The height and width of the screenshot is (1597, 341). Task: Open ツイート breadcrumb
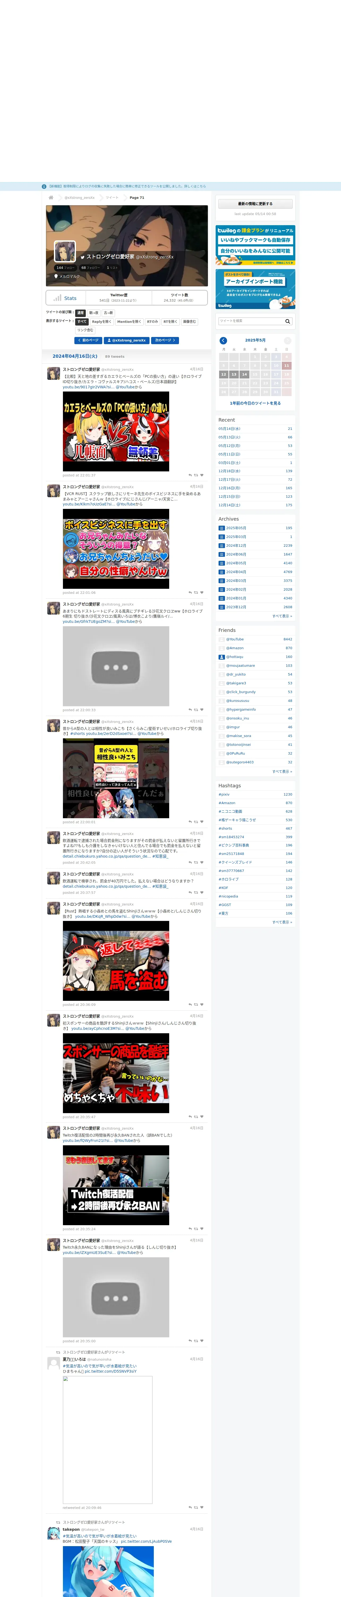click(112, 198)
